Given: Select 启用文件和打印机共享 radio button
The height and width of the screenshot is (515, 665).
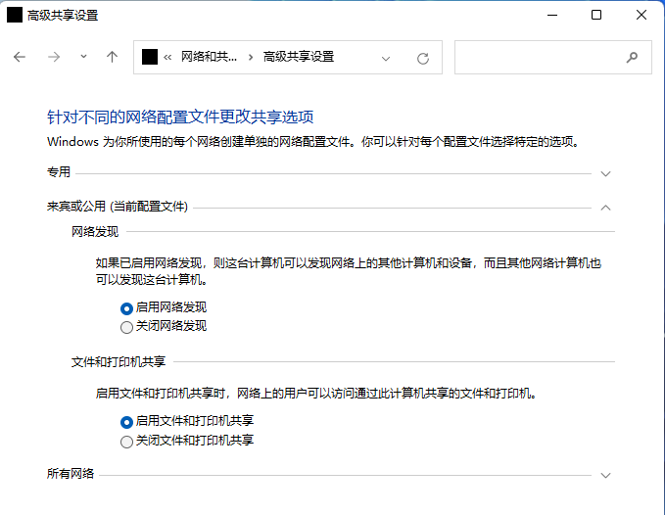Looking at the screenshot, I should [126, 422].
